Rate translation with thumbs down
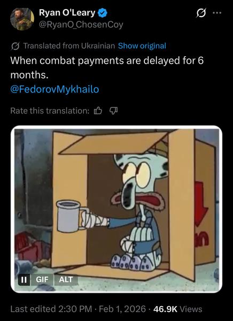 113,111
